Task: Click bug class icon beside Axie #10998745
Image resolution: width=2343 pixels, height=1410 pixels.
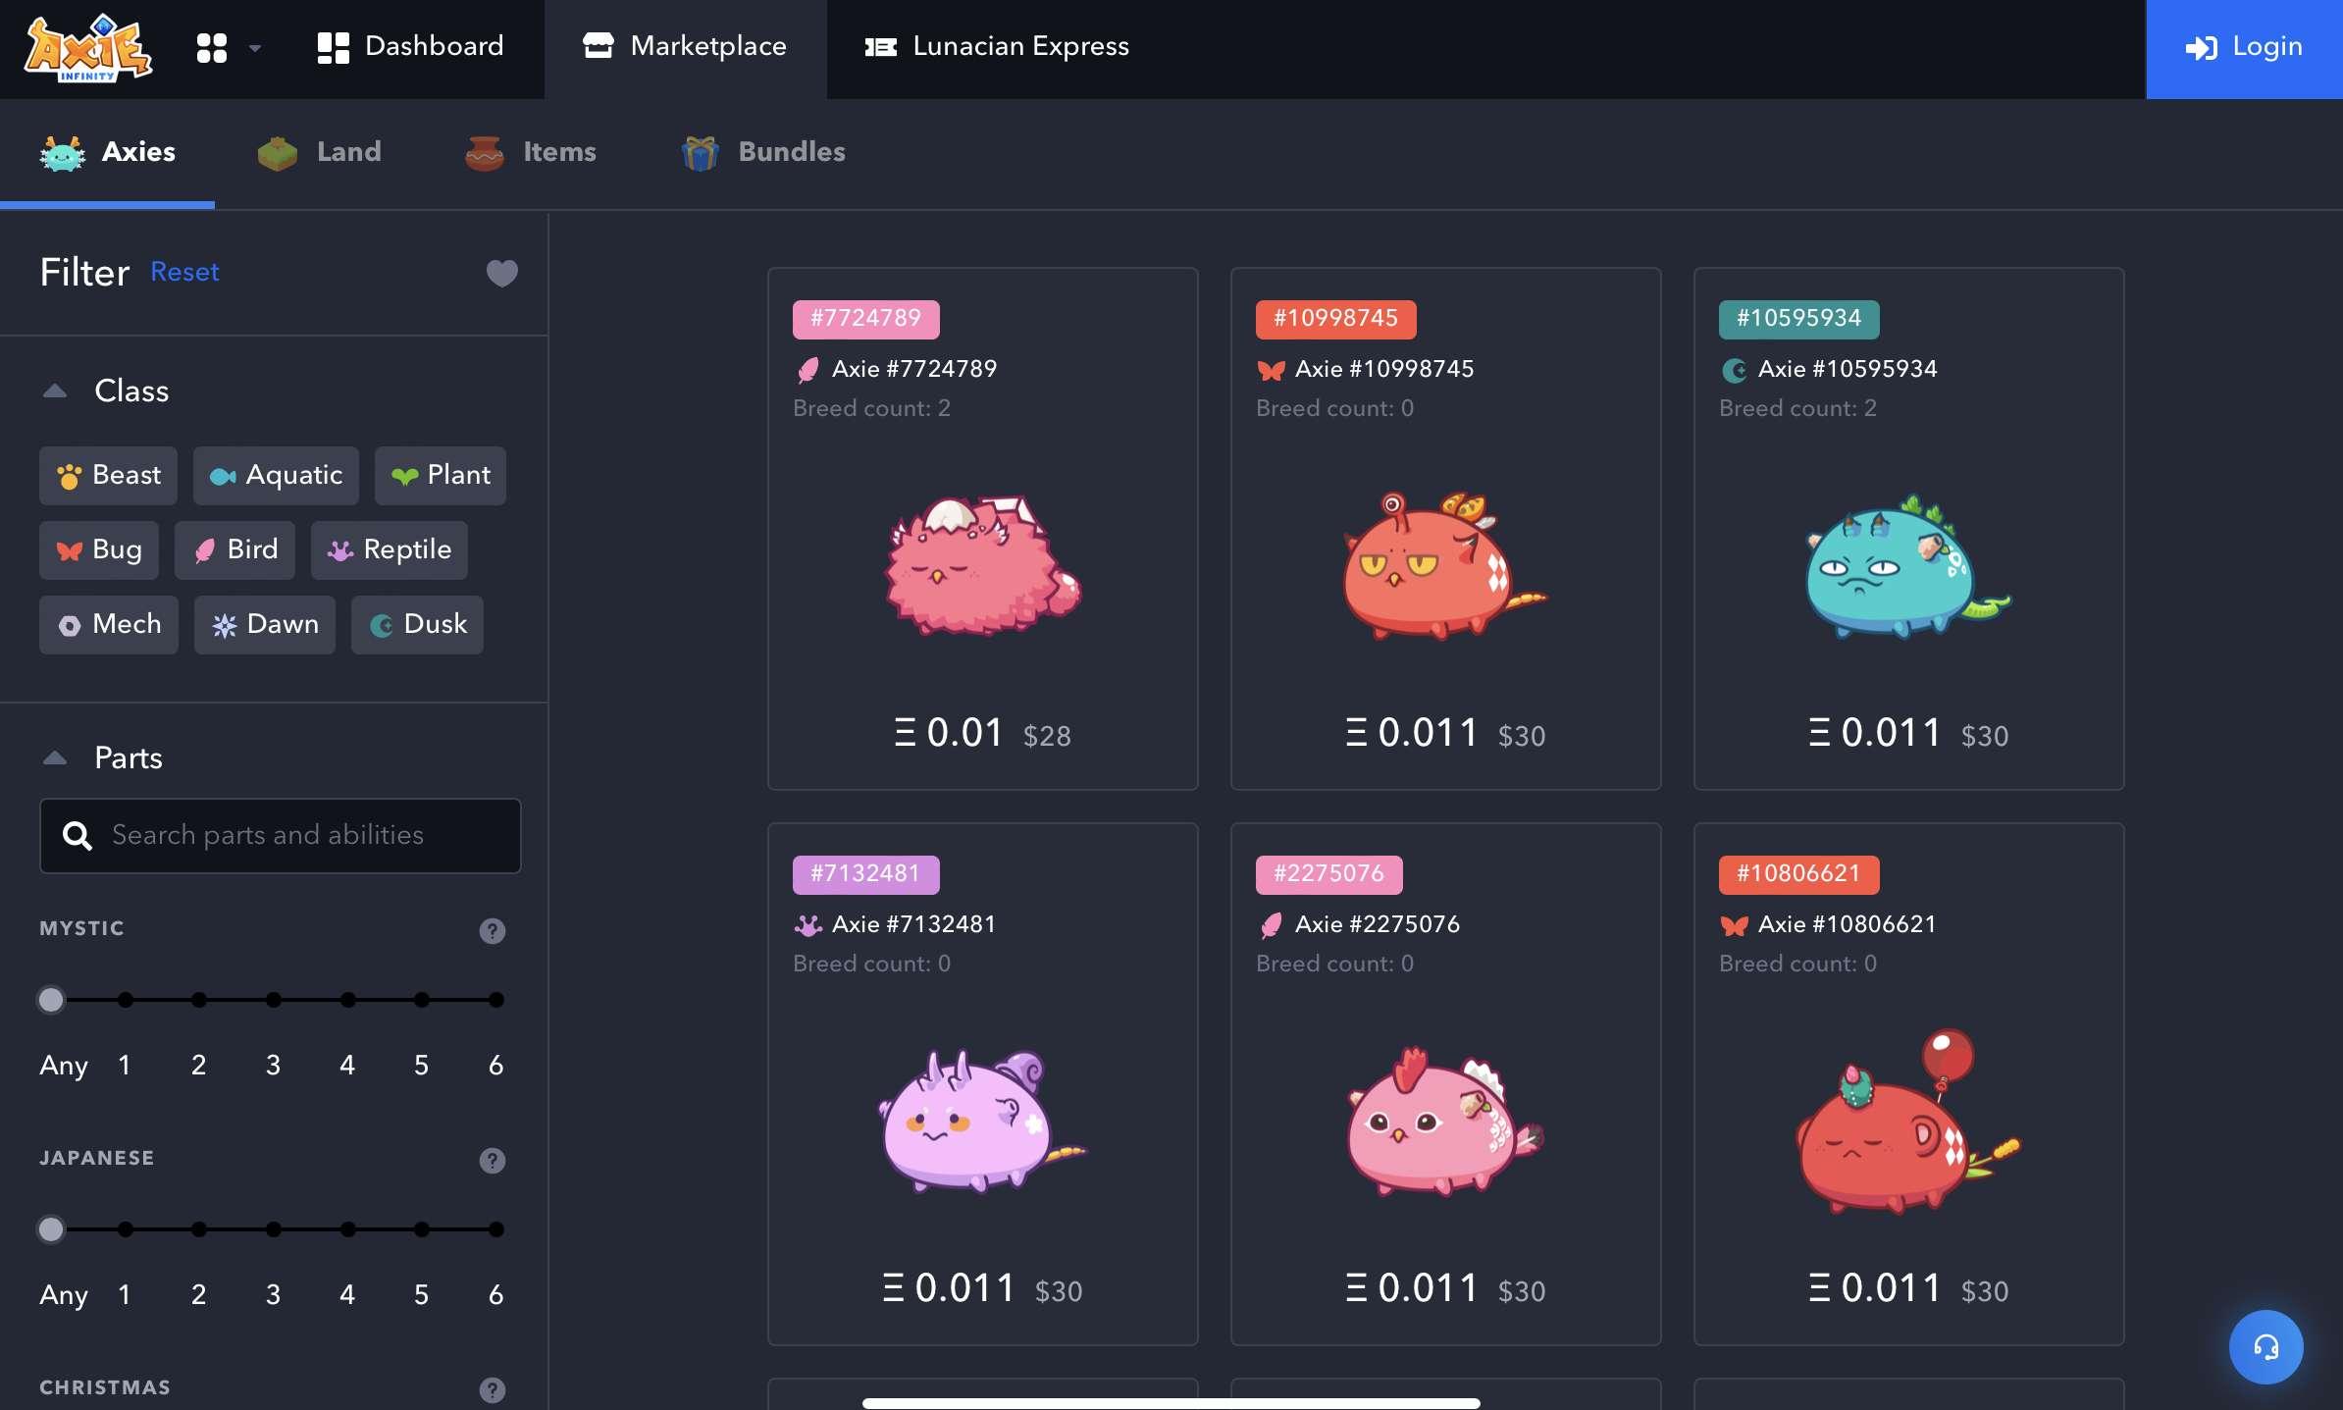Action: [x=1271, y=370]
